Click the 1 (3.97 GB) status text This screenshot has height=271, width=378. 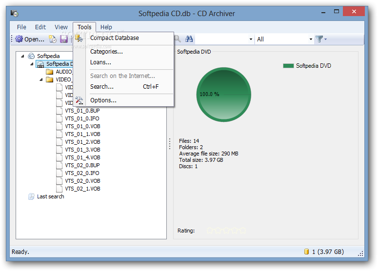[328, 252]
